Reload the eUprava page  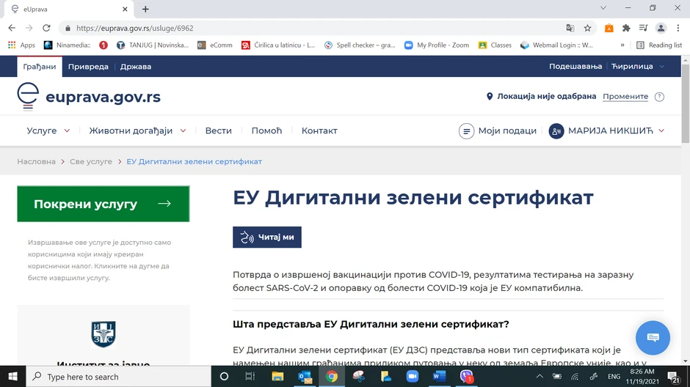[46, 28]
